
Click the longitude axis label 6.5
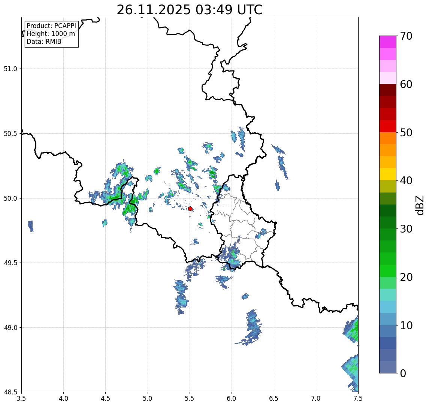[274, 399]
